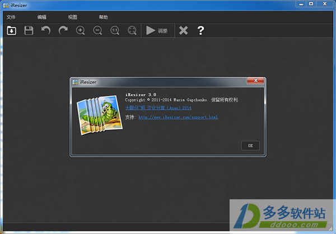Start resizing with the play 调整 button
Viewport: 336px width, 234px height.
[157, 31]
